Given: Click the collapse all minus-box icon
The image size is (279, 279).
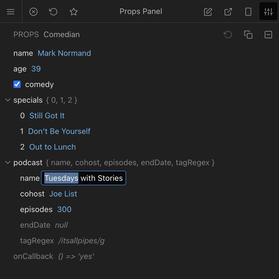Looking at the screenshot, I should click(x=268, y=35).
